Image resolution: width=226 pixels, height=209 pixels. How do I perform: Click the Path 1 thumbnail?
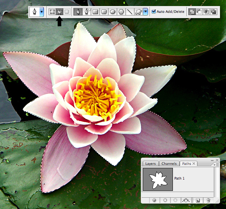click(158, 179)
